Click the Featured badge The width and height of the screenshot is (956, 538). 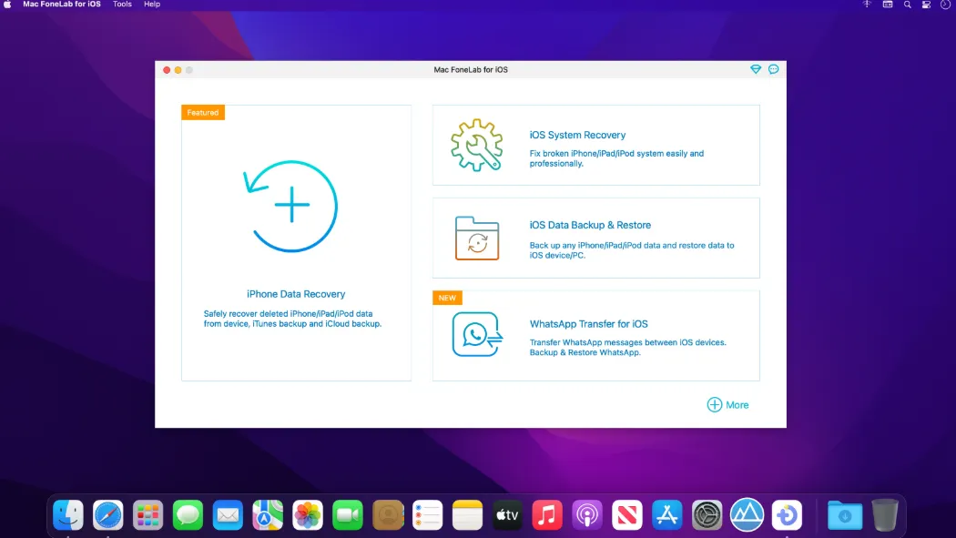pos(203,113)
